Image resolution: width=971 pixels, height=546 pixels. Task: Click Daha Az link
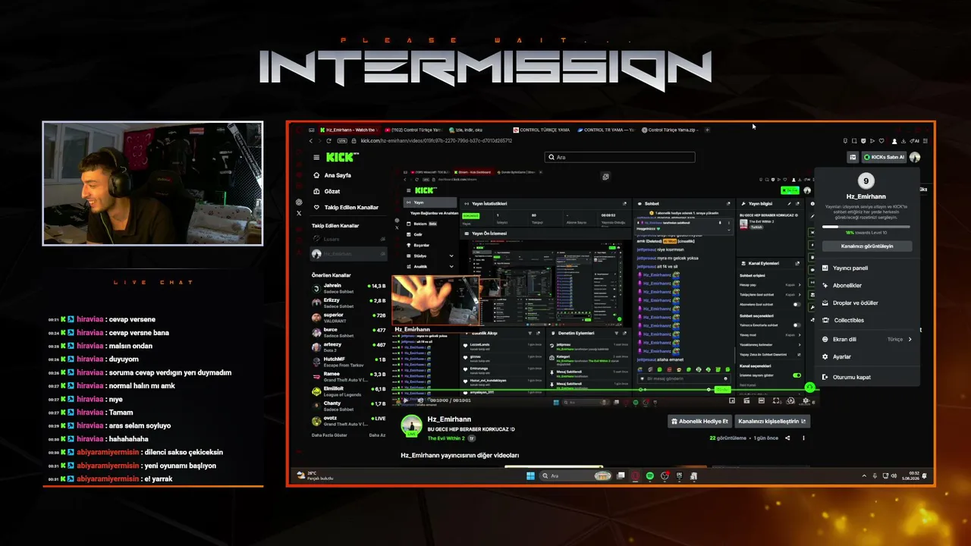[377, 435]
